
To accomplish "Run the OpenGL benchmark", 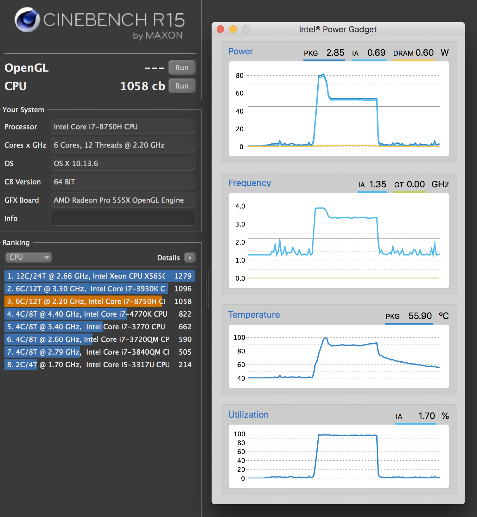I will (182, 67).
